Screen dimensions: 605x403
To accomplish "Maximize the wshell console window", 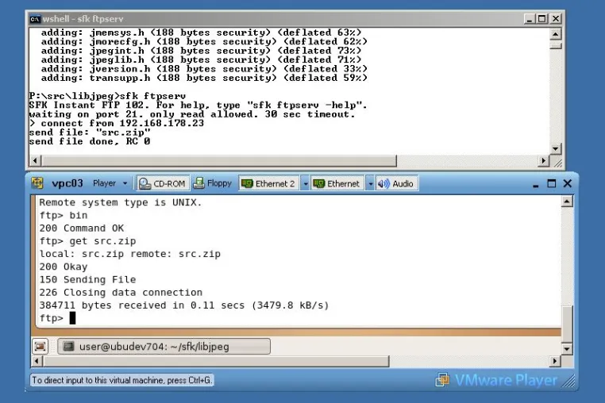I will coord(542,18).
